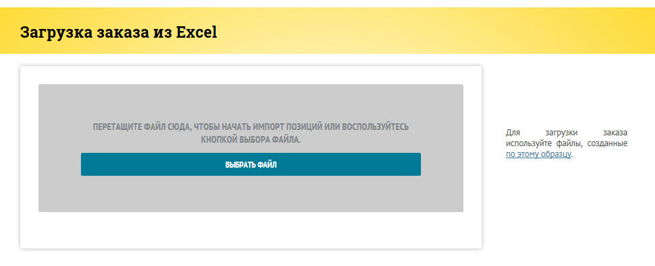The height and width of the screenshot is (266, 655).
Task: Click the gray area above the instruction text
Action: (251, 102)
